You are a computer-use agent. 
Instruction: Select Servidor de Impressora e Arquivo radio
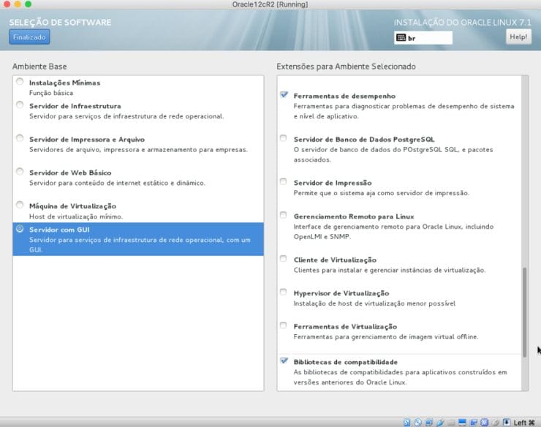tap(20, 138)
